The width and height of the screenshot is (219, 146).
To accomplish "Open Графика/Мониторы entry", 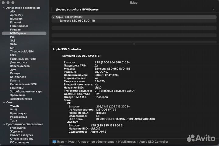I will (23, 59).
